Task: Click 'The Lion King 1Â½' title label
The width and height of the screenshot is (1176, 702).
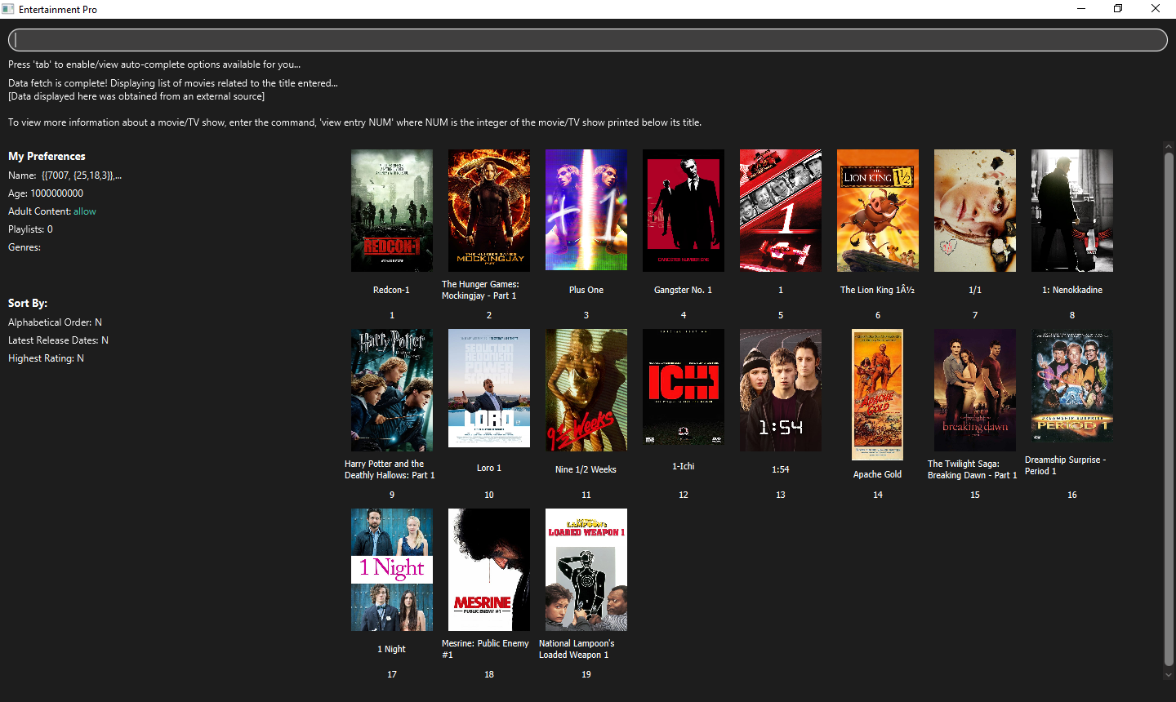Action: click(878, 290)
